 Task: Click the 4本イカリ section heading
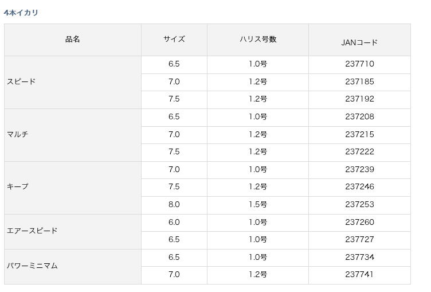(x=21, y=13)
